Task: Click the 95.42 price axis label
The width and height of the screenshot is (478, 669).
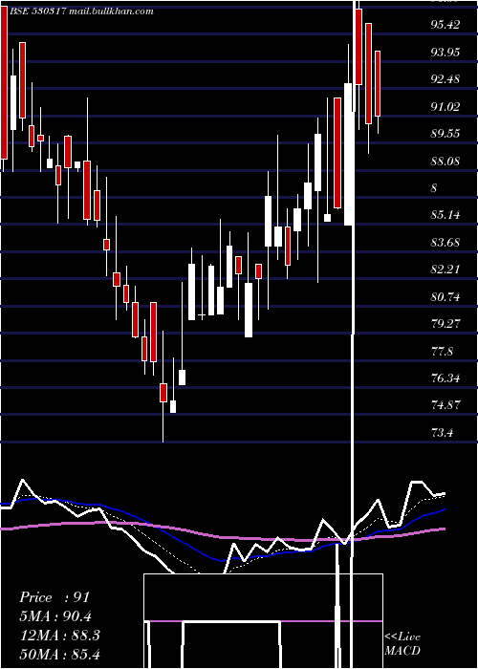Action: pyautogui.click(x=445, y=24)
